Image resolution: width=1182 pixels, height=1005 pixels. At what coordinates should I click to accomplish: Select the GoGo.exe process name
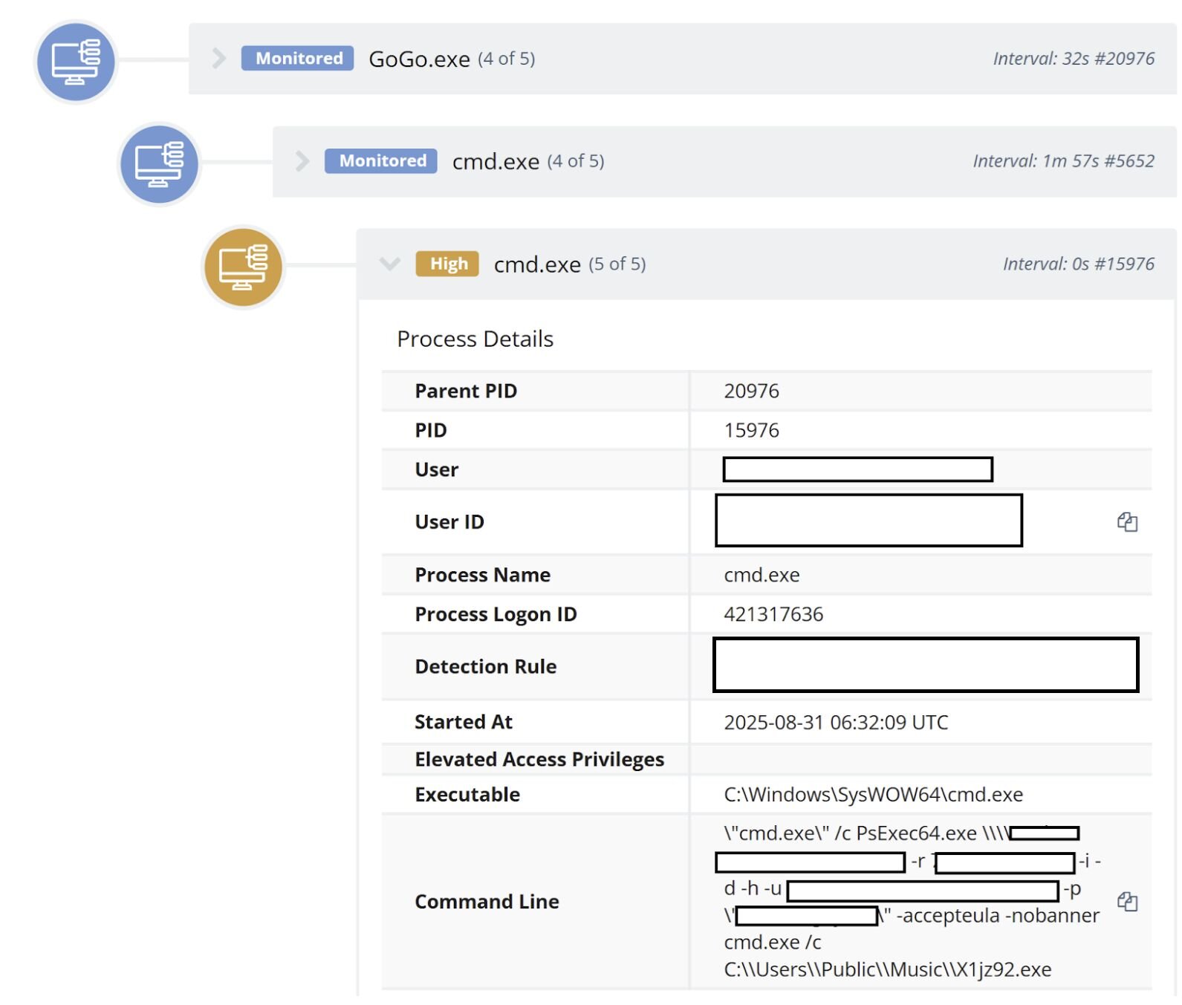419,59
